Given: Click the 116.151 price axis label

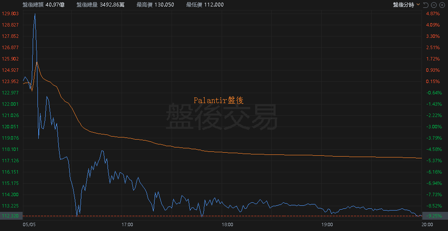Looking at the screenshot, I should (10, 172).
